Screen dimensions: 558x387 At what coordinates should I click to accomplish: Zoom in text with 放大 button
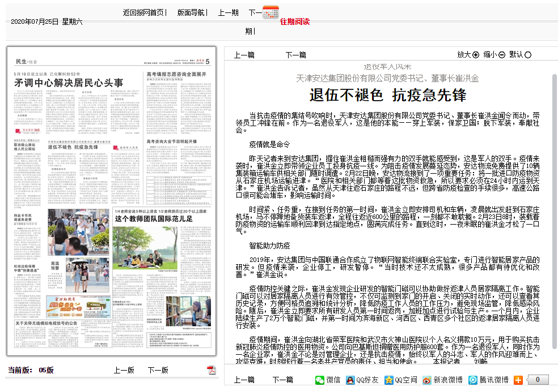coord(468,55)
